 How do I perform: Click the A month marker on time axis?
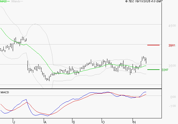click(x=45, y=122)
